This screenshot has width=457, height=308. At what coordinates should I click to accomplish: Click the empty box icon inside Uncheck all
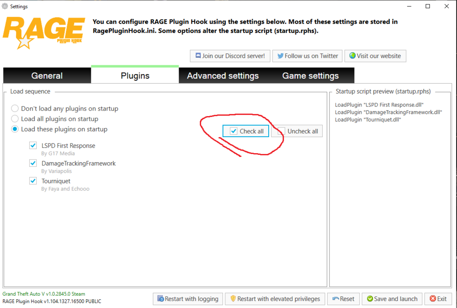click(281, 131)
